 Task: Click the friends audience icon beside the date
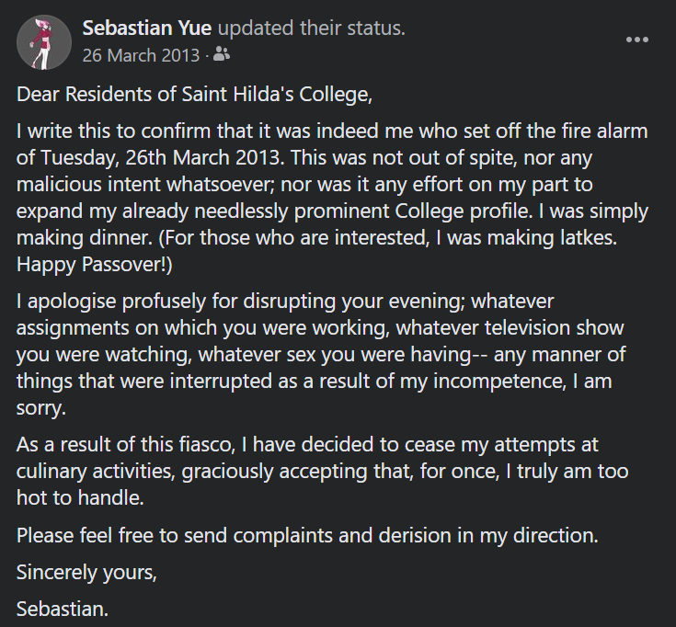tap(222, 54)
